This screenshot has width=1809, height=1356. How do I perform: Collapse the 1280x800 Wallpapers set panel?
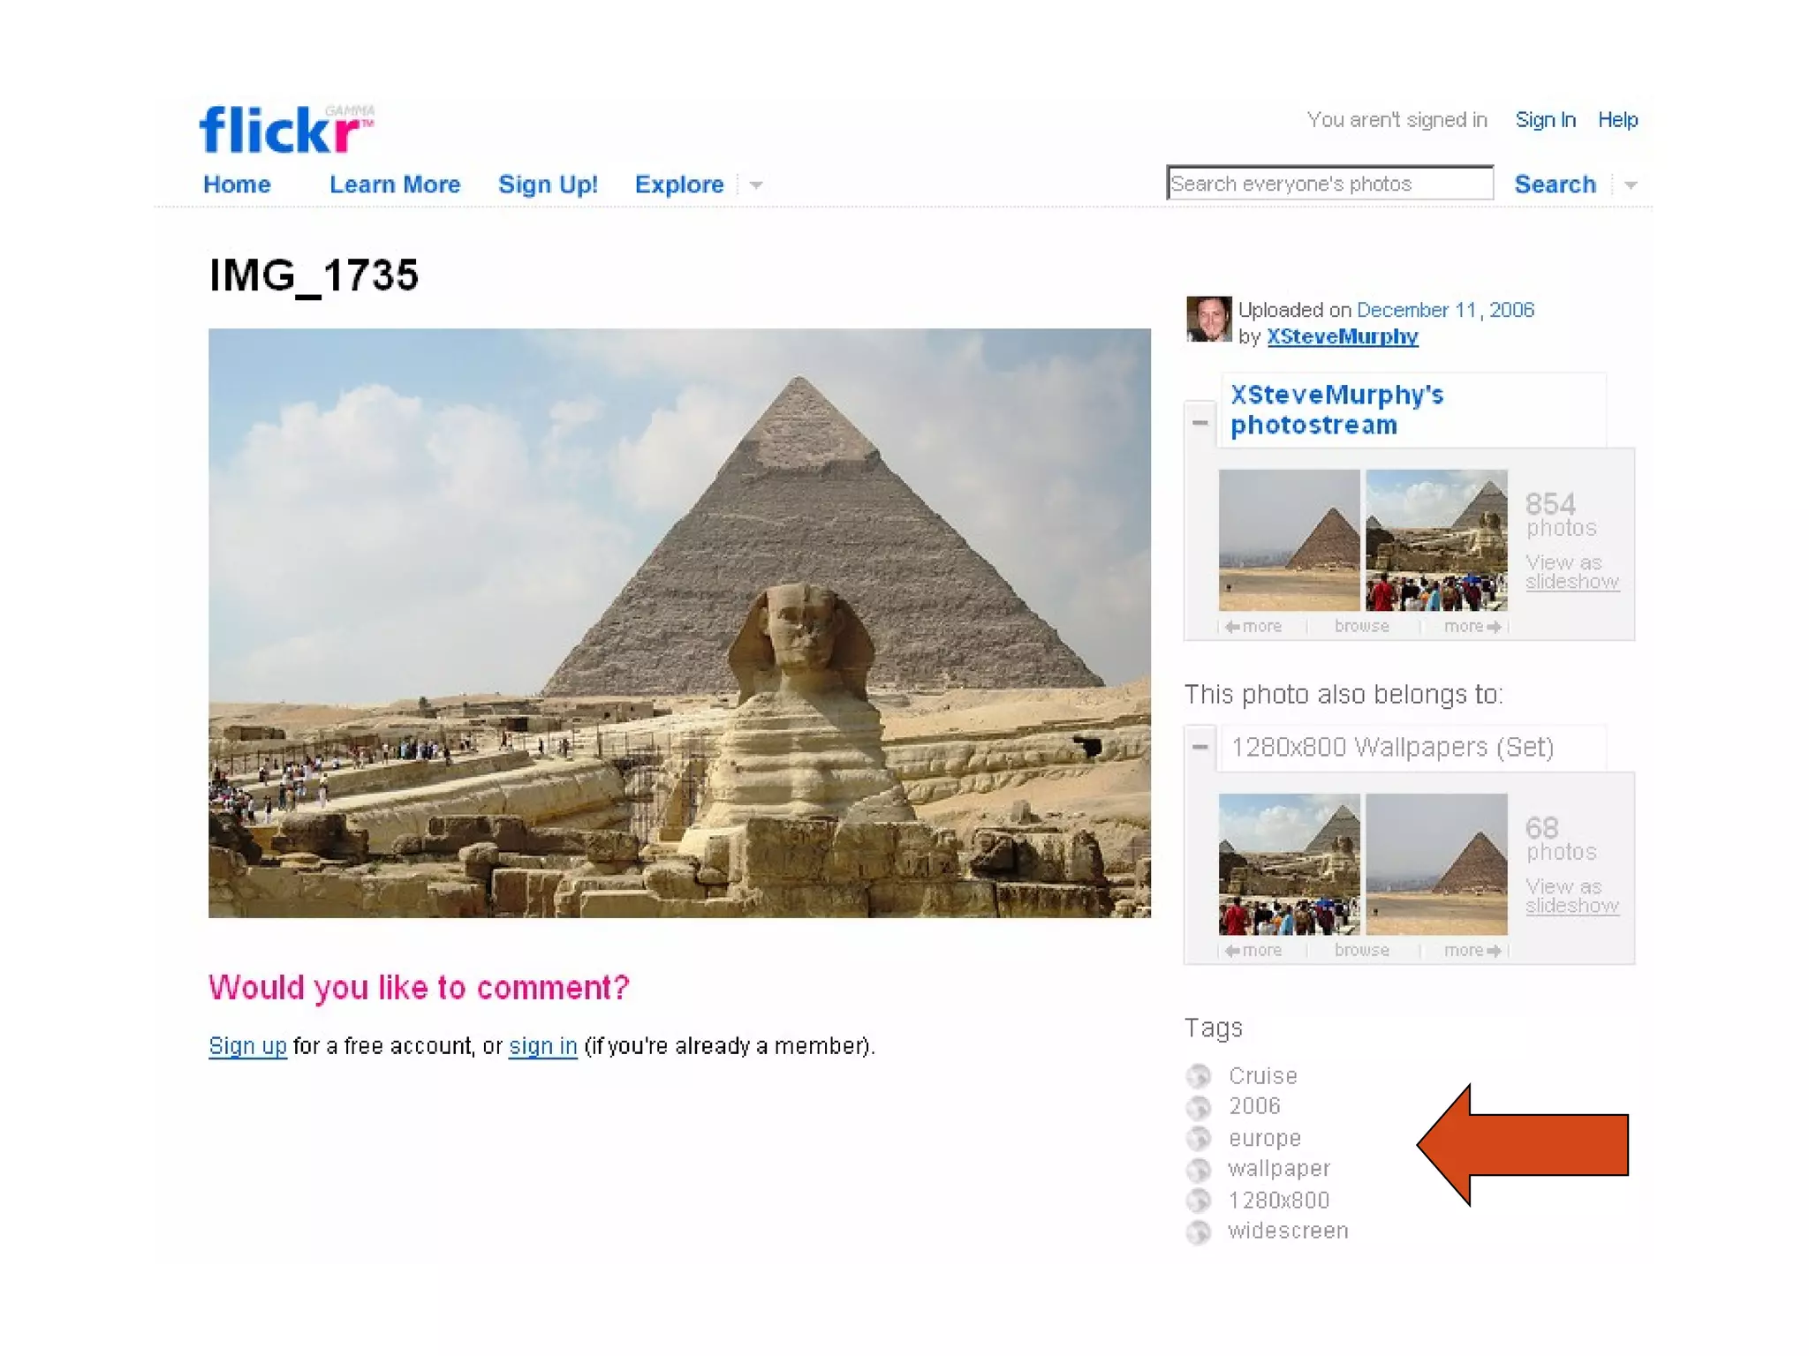point(1200,747)
